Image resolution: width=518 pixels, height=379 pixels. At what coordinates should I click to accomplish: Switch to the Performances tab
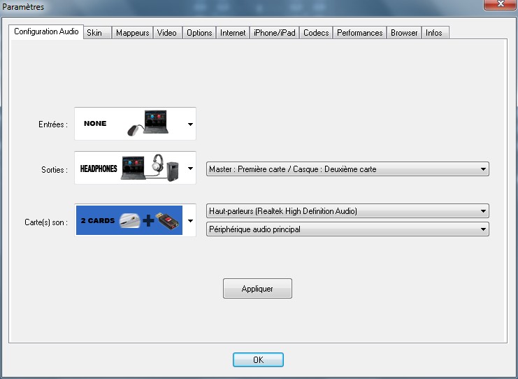coord(360,33)
